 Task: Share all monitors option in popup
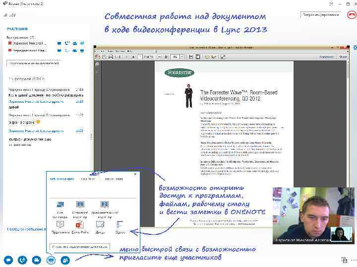(x=60, y=210)
